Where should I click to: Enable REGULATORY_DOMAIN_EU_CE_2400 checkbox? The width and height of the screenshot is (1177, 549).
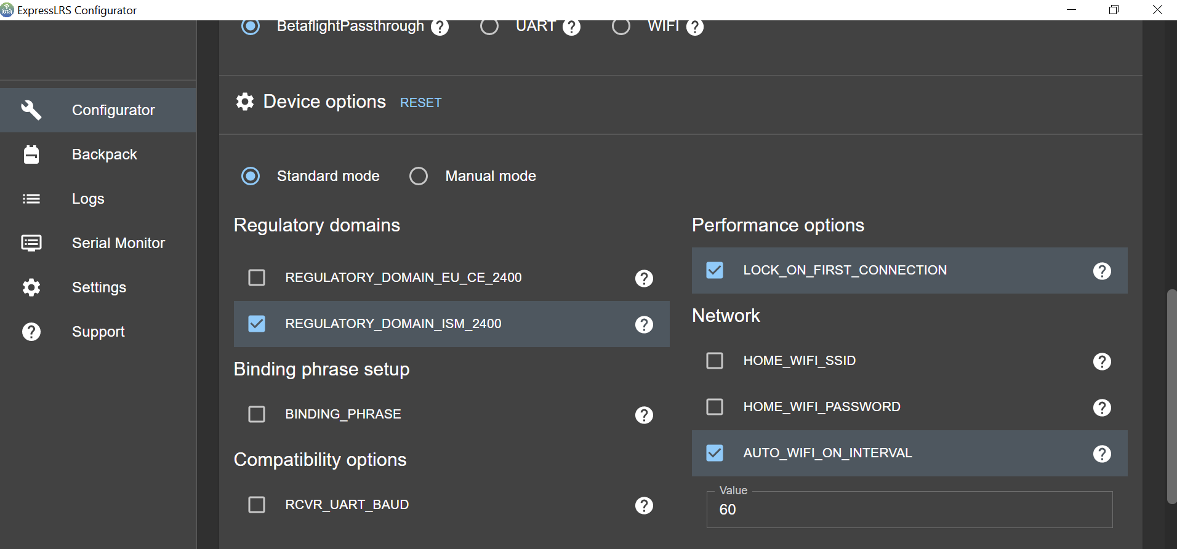pos(257,278)
